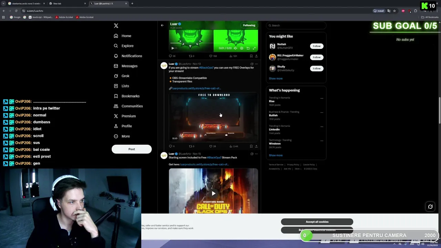This screenshot has height=248, width=441.
Task: Follow Skully
Action: (317, 68)
